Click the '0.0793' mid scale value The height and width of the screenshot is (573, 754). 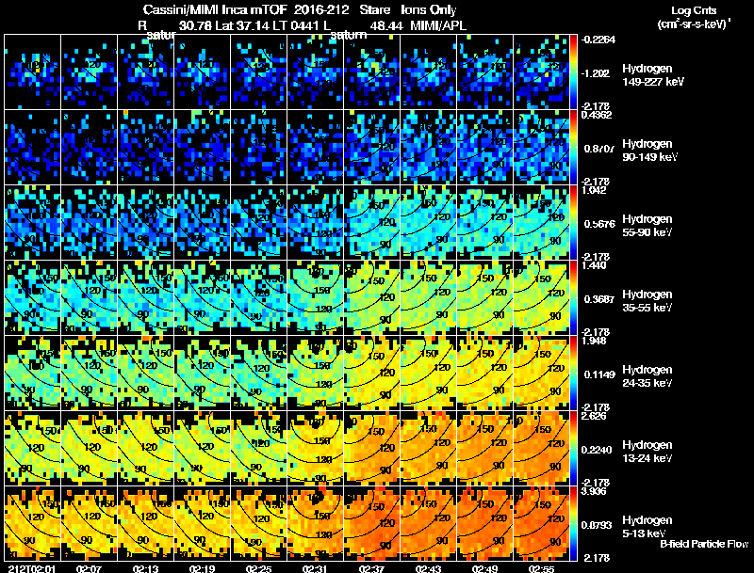pyautogui.click(x=598, y=526)
